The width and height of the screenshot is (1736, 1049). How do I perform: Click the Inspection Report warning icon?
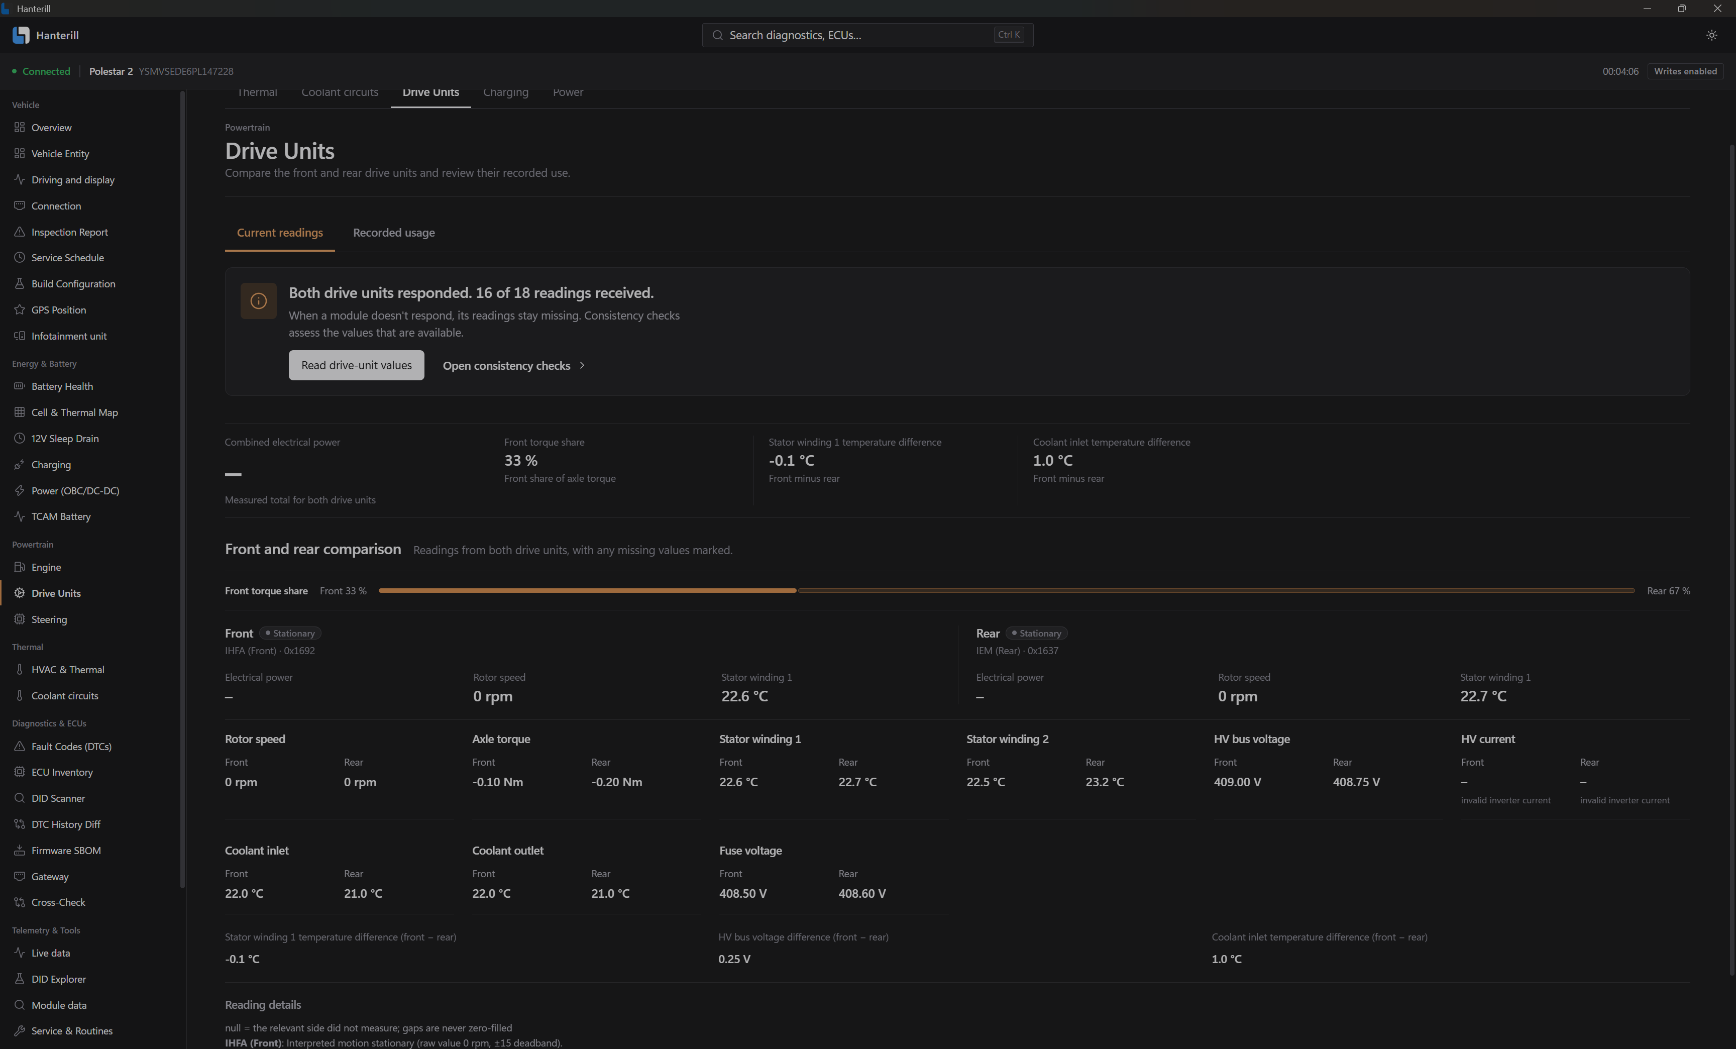pos(20,232)
